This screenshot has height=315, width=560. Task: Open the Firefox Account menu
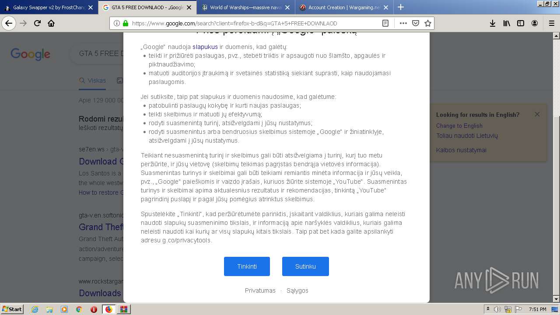pyautogui.click(x=535, y=23)
